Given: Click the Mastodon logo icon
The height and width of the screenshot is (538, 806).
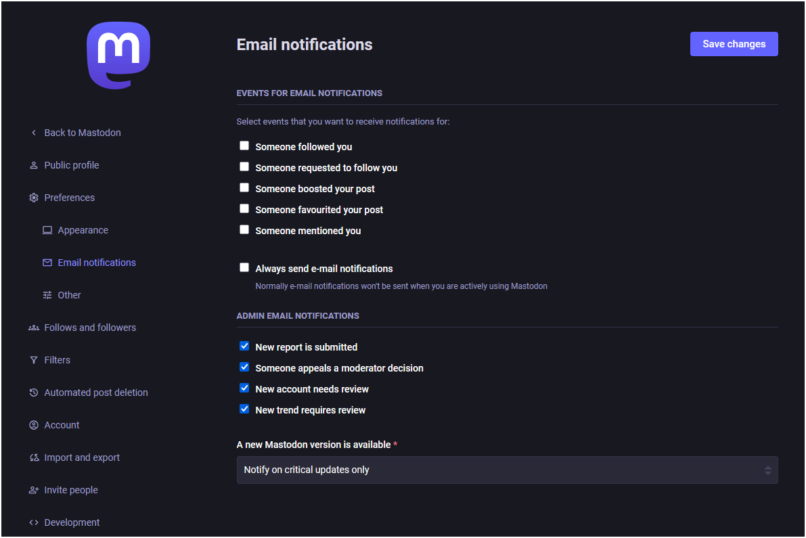Looking at the screenshot, I should 118,55.
